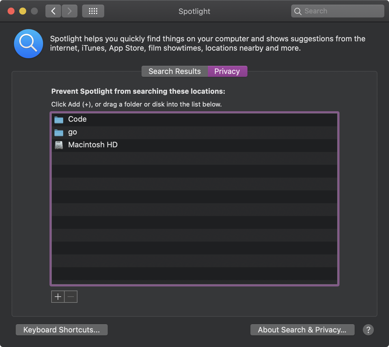Viewport: 389px width, 347px height.
Task: Select the go row in list
Action: point(194,132)
